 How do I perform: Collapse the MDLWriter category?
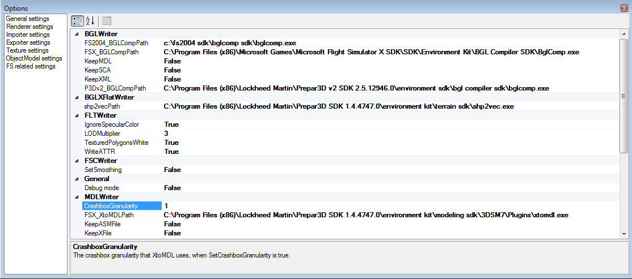[x=77, y=197]
